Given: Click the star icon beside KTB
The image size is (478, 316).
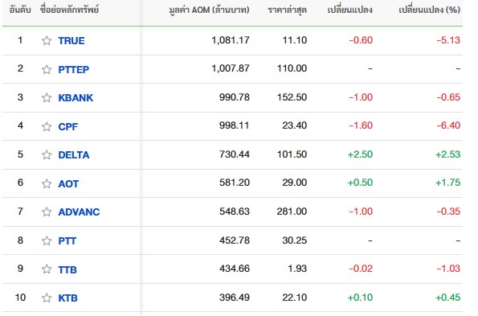Looking at the screenshot, I should click(47, 298).
